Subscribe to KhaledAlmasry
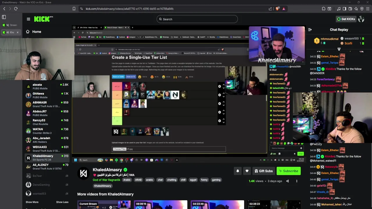372x209 pixels. tap(289, 171)
